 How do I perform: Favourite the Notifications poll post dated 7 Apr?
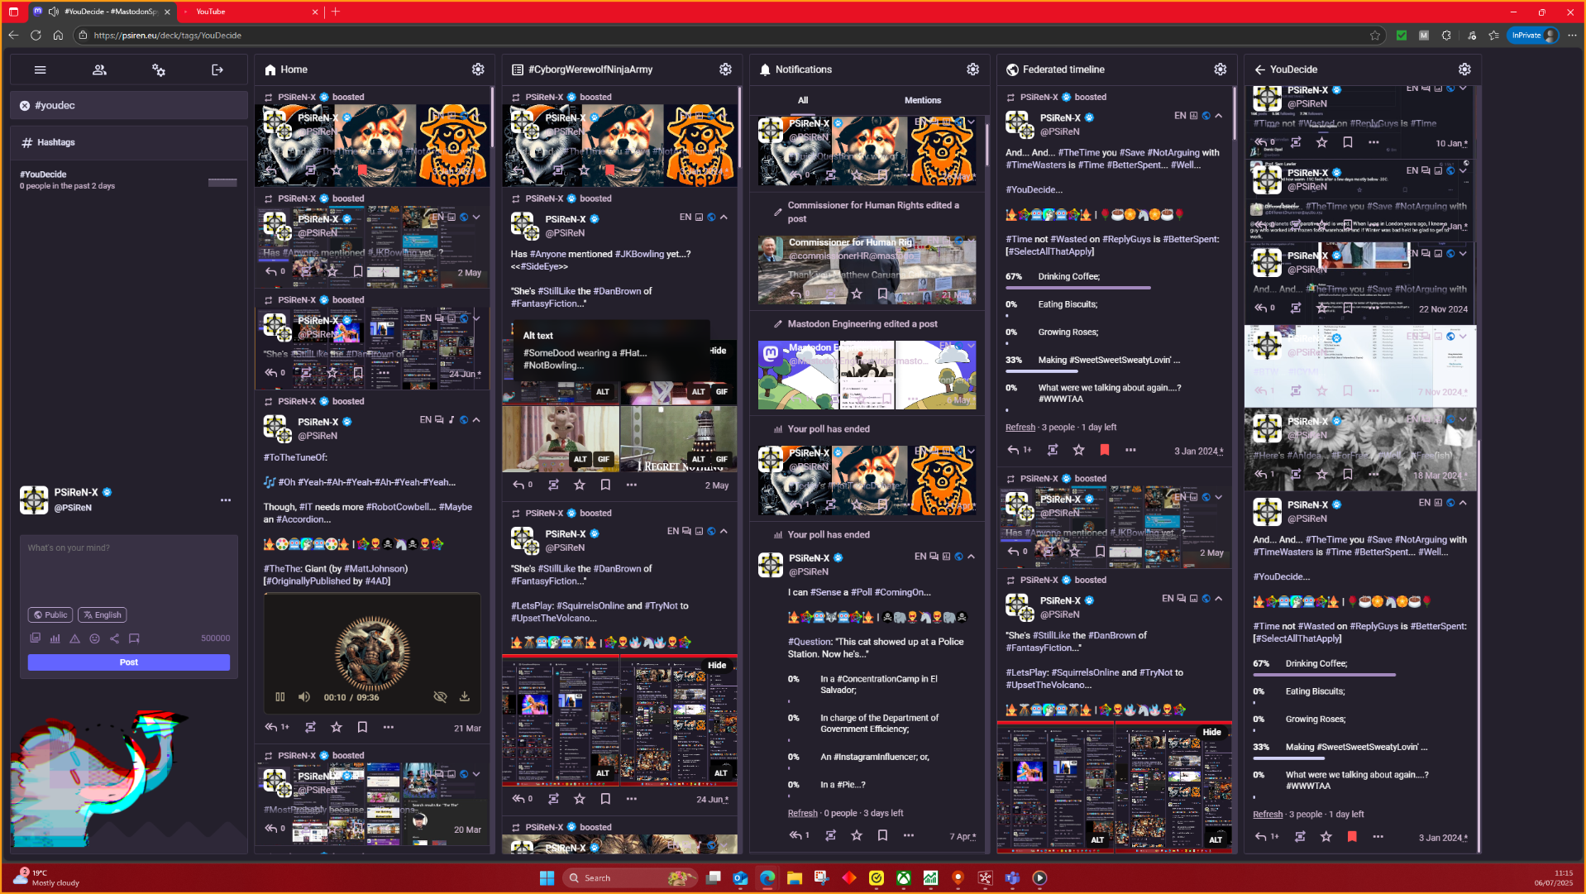click(857, 836)
